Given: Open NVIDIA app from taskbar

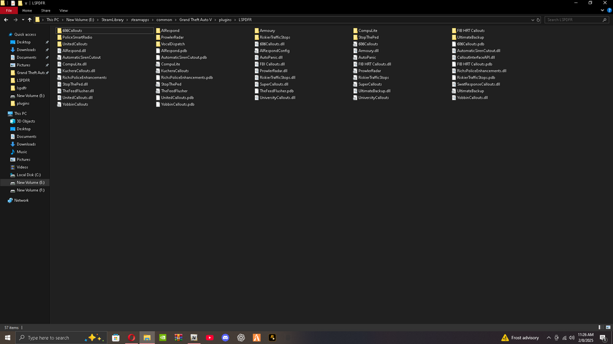Looking at the screenshot, I should [x=162, y=338].
